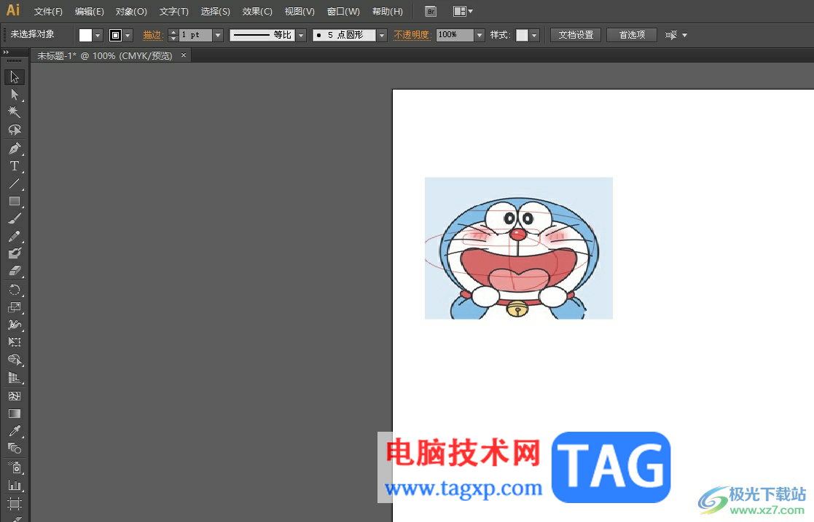Viewport: 814px width, 522px height.
Task: Click the stroke color swatch
Action: [x=115, y=35]
